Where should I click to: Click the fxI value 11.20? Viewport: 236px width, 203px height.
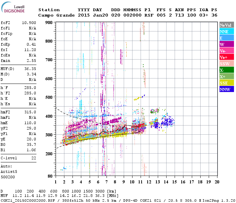coord(30,50)
